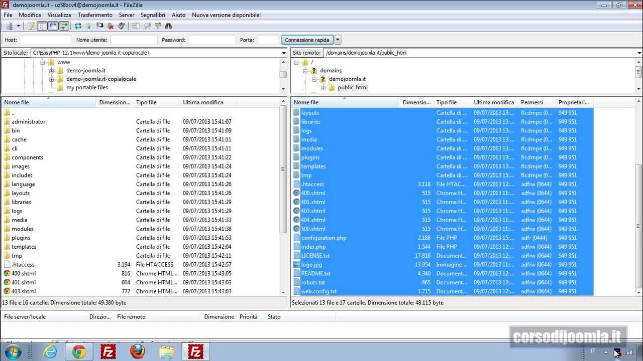Select the local administrator folder icon

tap(7, 122)
